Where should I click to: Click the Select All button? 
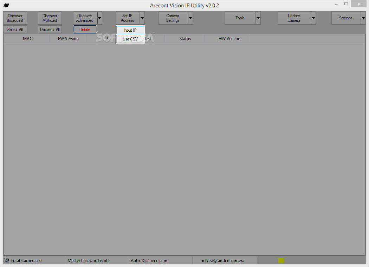15,30
